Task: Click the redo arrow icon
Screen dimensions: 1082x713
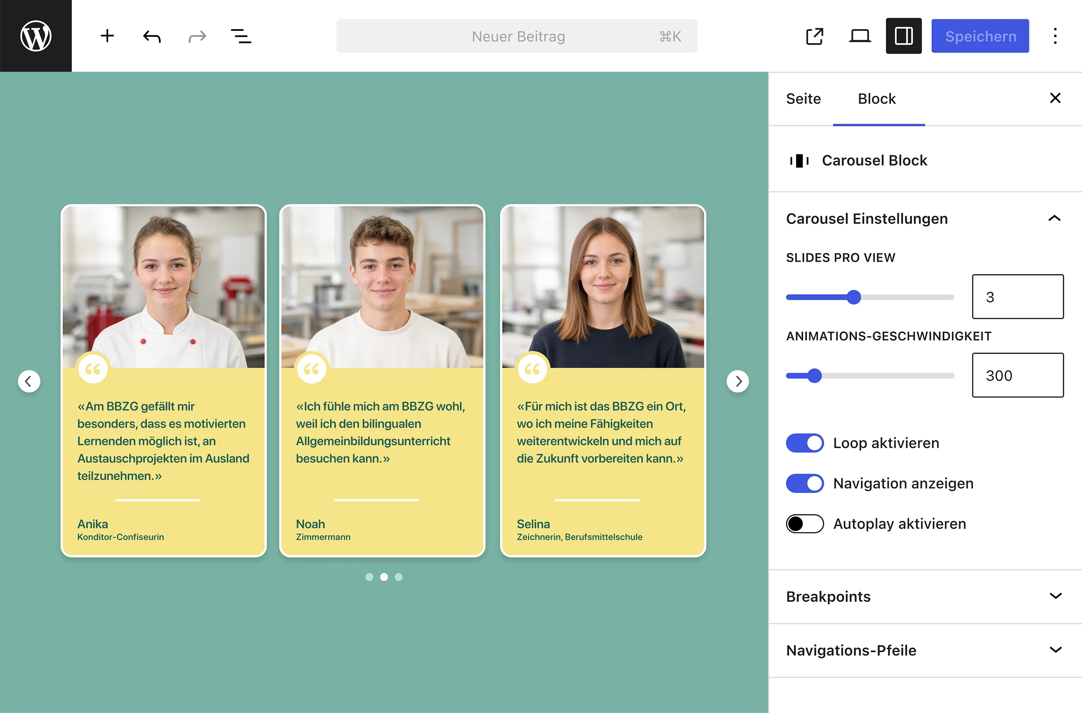Action: pos(197,36)
